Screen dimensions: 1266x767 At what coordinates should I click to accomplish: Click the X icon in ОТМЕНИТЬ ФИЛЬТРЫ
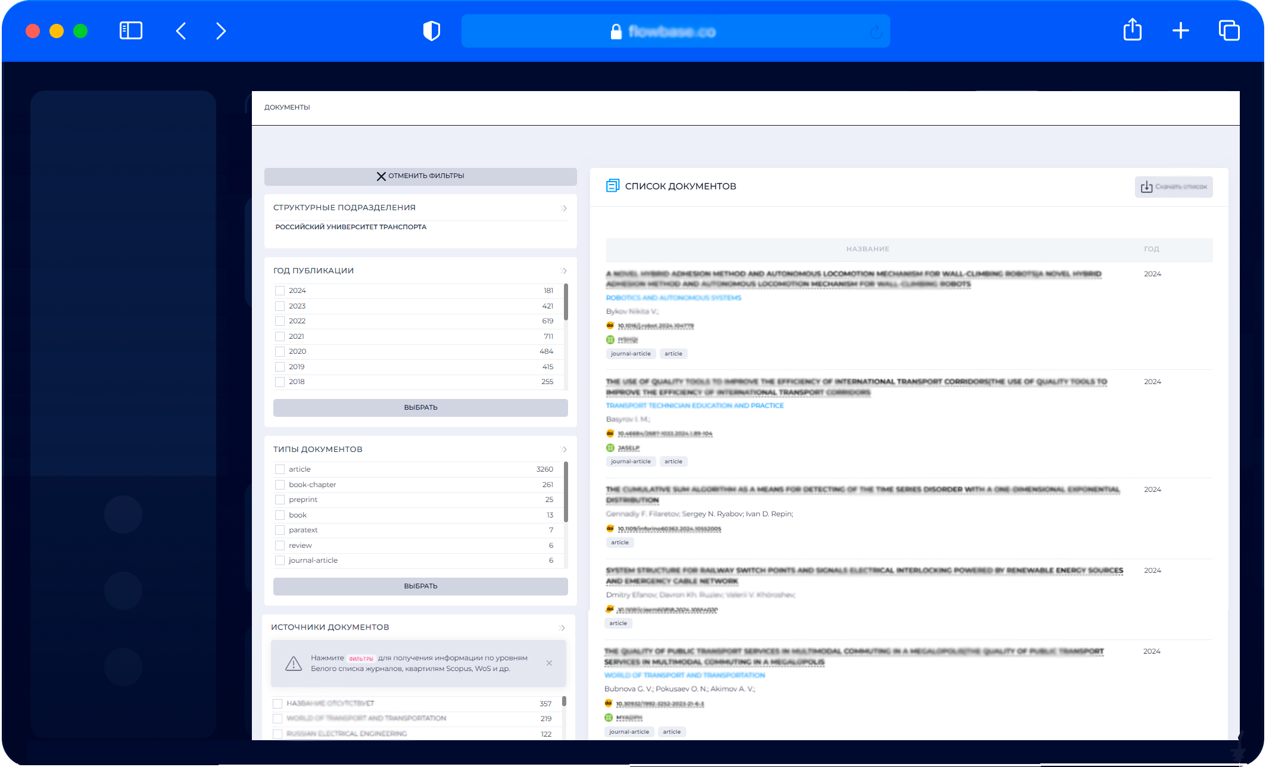pyautogui.click(x=381, y=176)
